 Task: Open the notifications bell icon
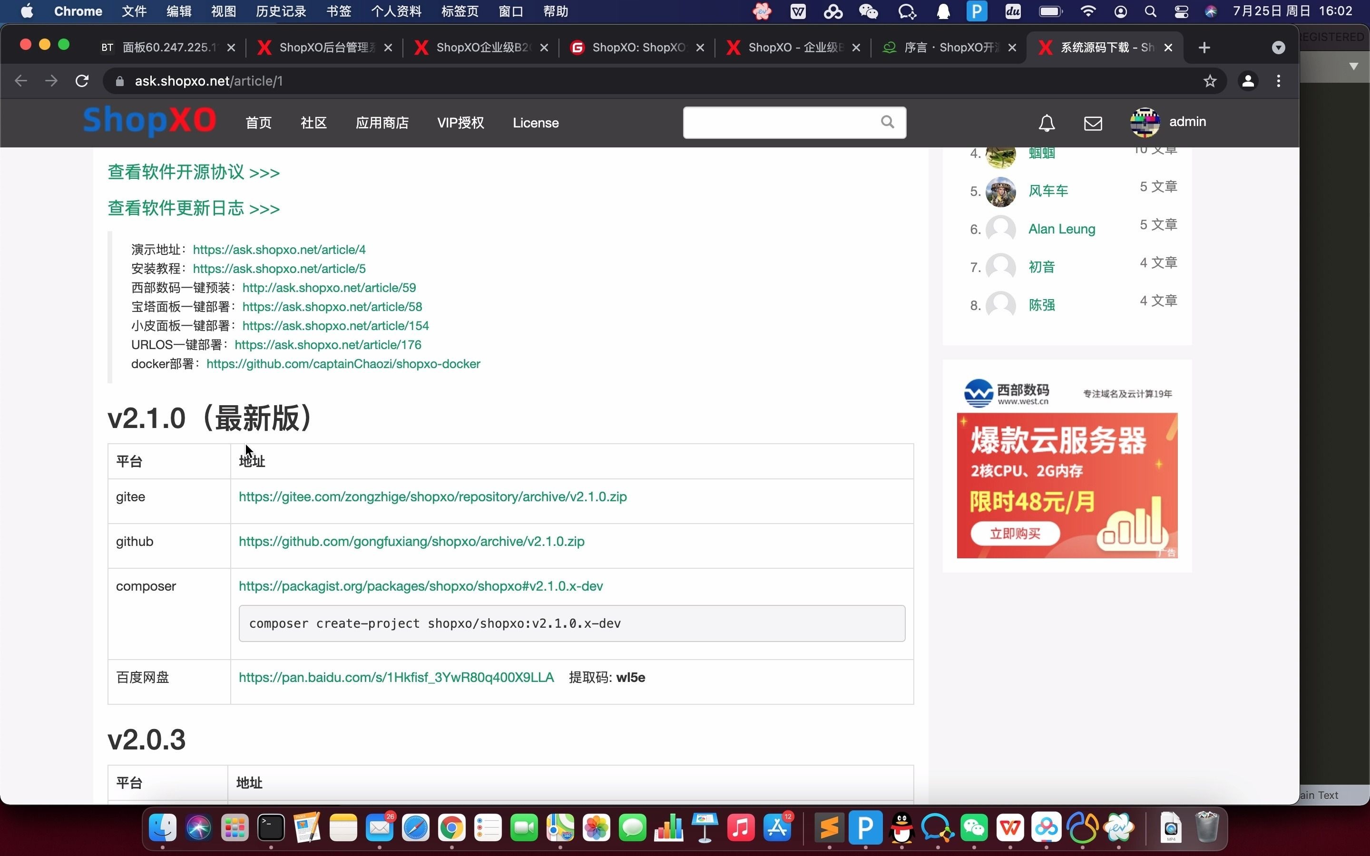tap(1047, 121)
